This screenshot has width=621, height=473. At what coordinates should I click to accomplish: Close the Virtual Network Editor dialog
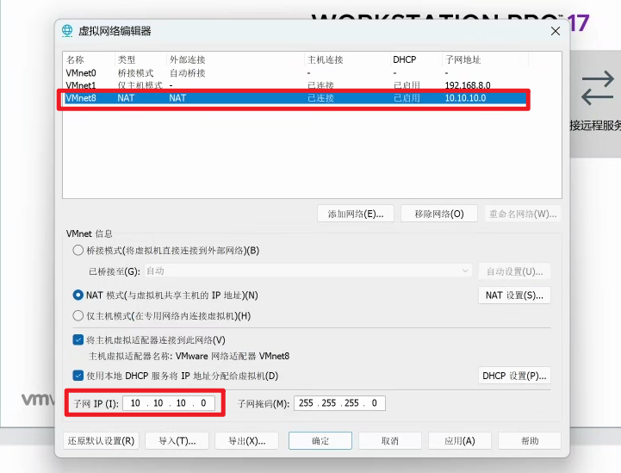click(556, 31)
